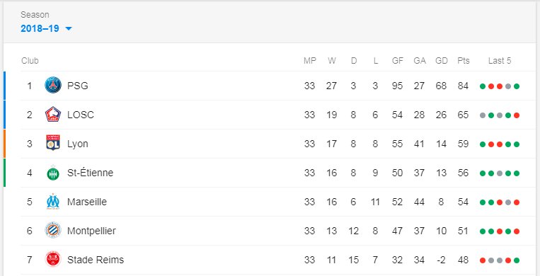Select the Lyon OL badge icon
The width and height of the screenshot is (540, 276).
[x=53, y=144]
